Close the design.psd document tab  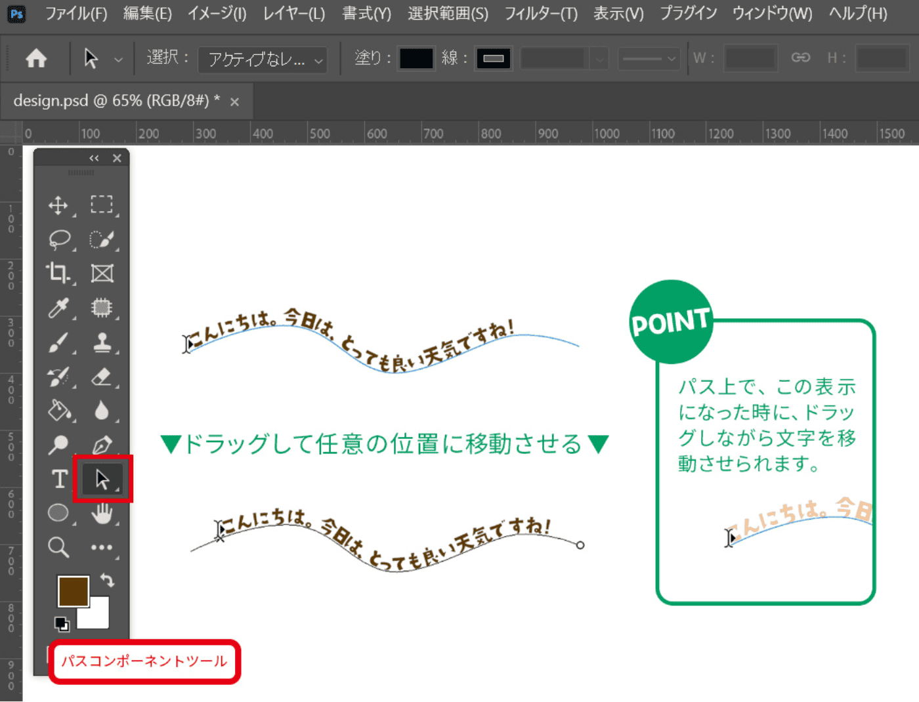(x=234, y=102)
